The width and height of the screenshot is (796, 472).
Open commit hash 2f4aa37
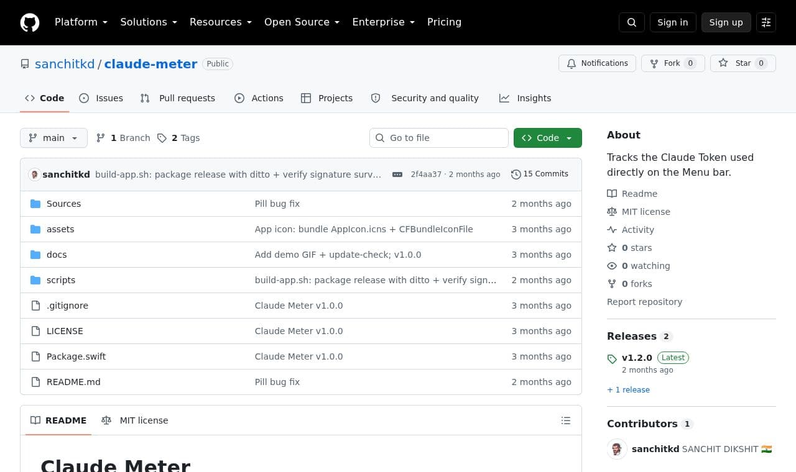426,175
